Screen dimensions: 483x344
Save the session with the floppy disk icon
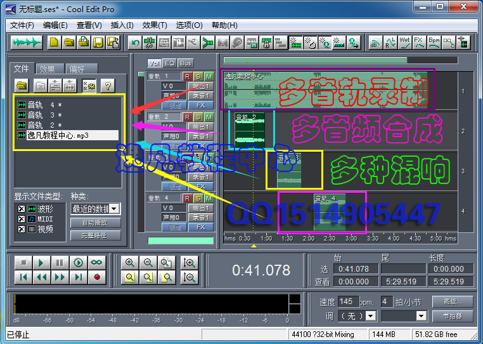(x=98, y=43)
